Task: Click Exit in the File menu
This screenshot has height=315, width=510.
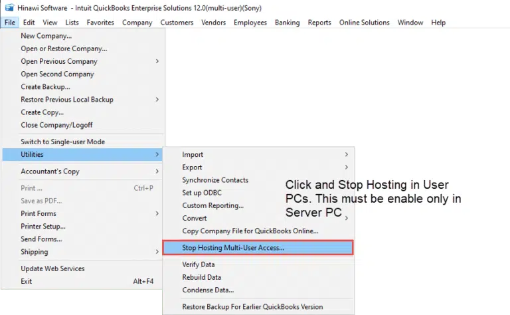Action: pyautogui.click(x=82, y=281)
